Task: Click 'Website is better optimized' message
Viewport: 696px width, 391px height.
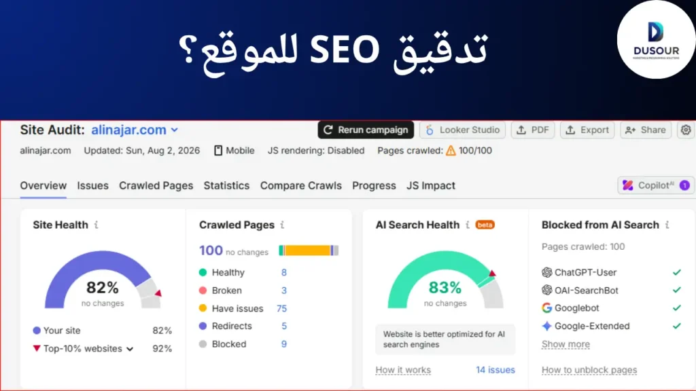Action: click(445, 339)
